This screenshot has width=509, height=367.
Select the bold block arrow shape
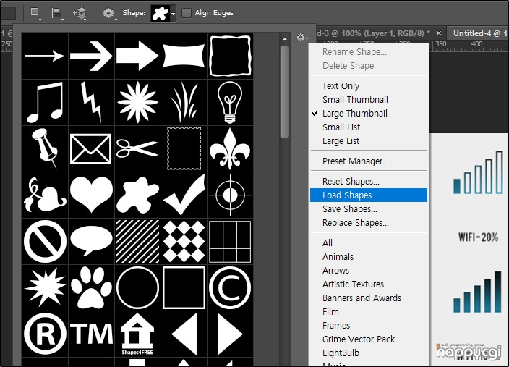click(x=137, y=56)
